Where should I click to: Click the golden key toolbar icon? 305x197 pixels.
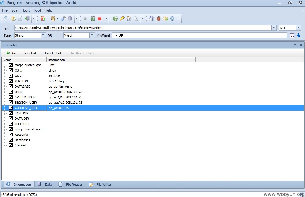pos(122,18)
